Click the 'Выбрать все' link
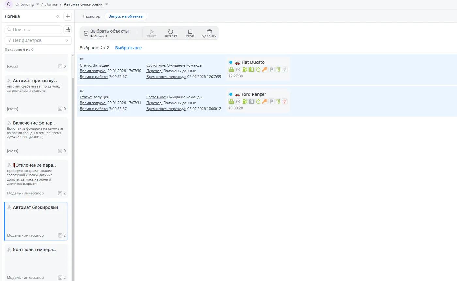This screenshot has height=281, width=457. pyautogui.click(x=128, y=48)
